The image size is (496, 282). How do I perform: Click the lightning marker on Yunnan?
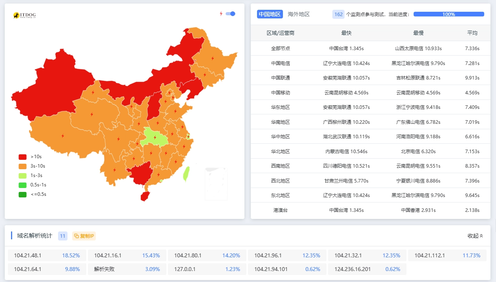[x=115, y=170]
